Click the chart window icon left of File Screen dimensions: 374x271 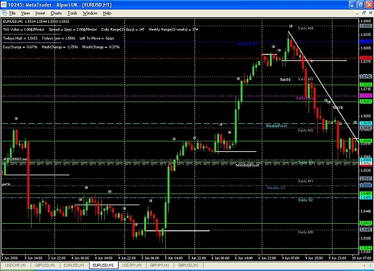tap(4, 13)
